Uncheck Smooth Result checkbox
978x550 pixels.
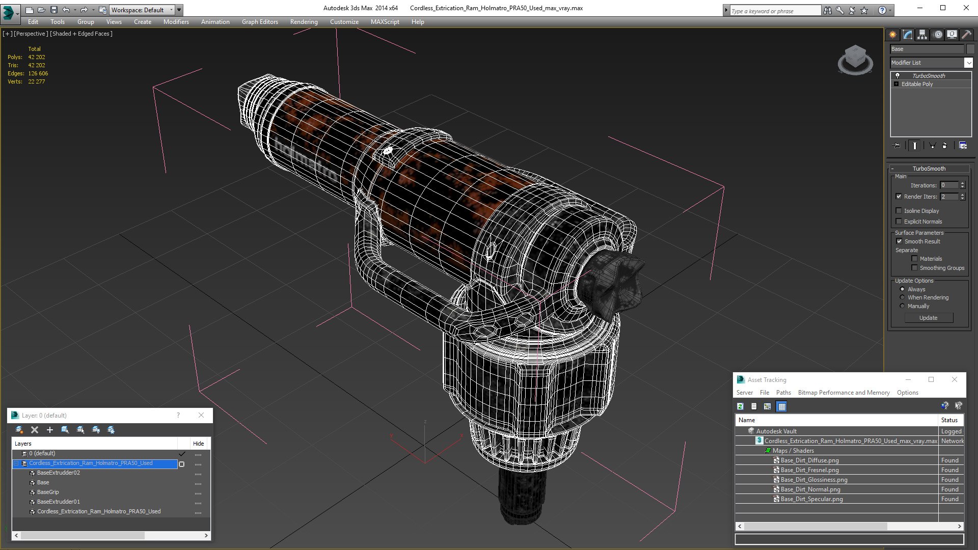899,241
